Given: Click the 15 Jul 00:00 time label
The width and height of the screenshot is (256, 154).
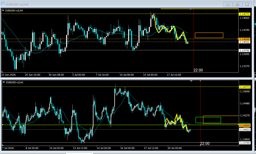Looking at the screenshot, I should (x=150, y=75).
